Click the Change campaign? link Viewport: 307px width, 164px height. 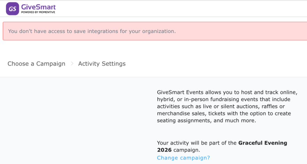[183, 158]
